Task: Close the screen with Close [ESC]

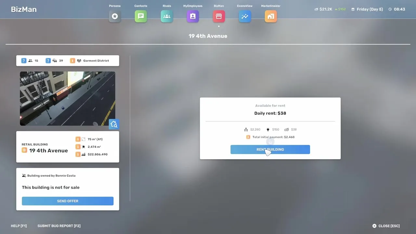Action: click(x=386, y=226)
